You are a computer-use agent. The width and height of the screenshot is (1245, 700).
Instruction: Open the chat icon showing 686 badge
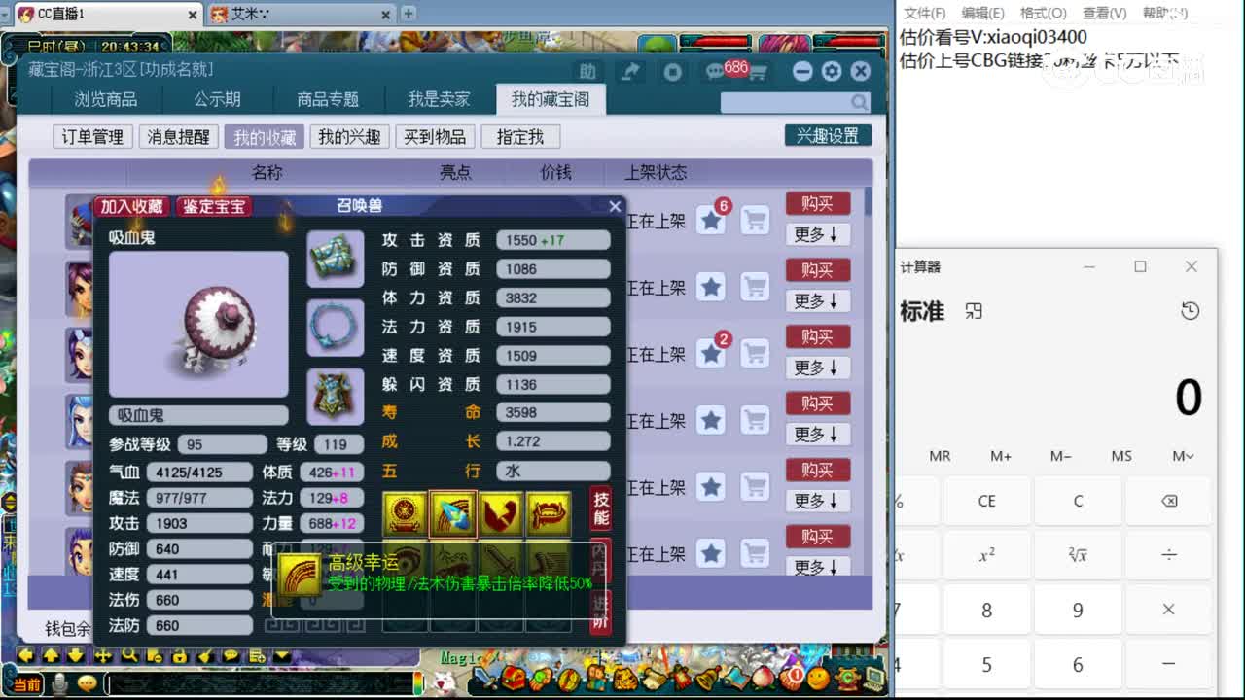point(715,71)
